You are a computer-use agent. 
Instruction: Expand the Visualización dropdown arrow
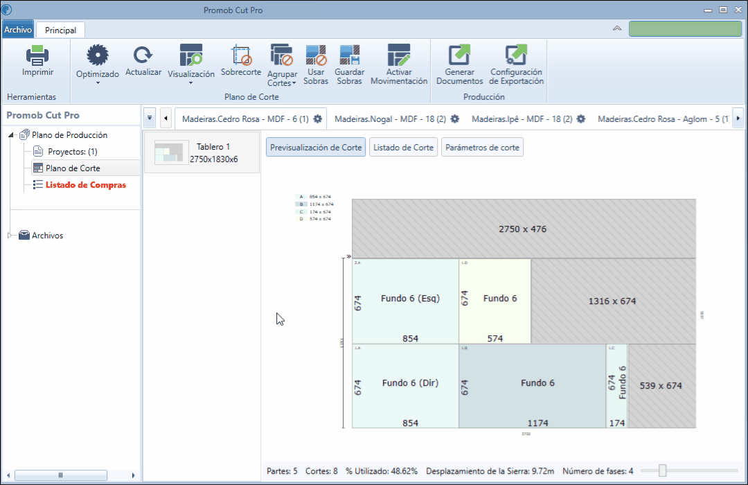pos(191,83)
